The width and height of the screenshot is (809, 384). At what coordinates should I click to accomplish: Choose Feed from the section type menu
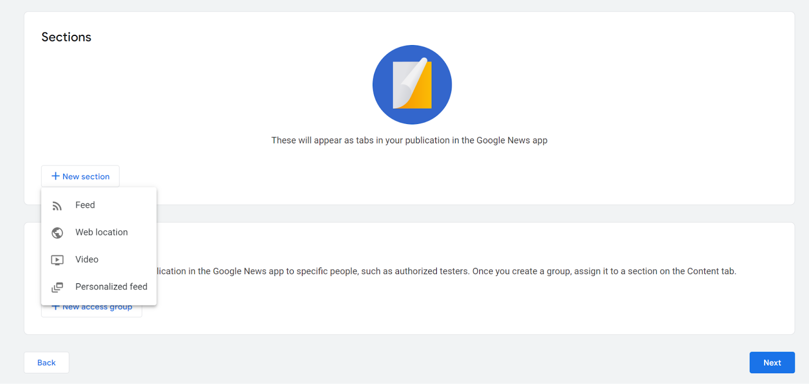pyautogui.click(x=85, y=205)
